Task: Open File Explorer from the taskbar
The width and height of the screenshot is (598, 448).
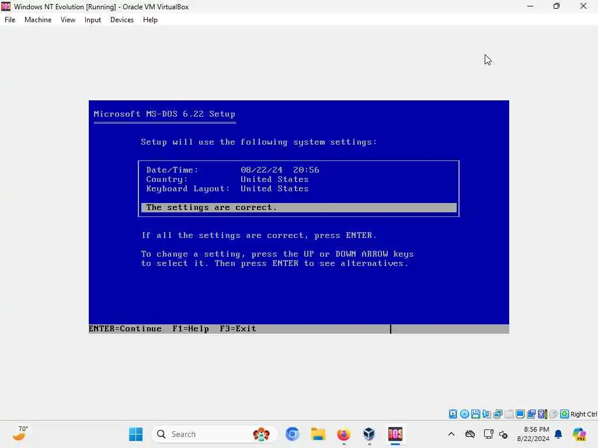Action: pos(318,434)
